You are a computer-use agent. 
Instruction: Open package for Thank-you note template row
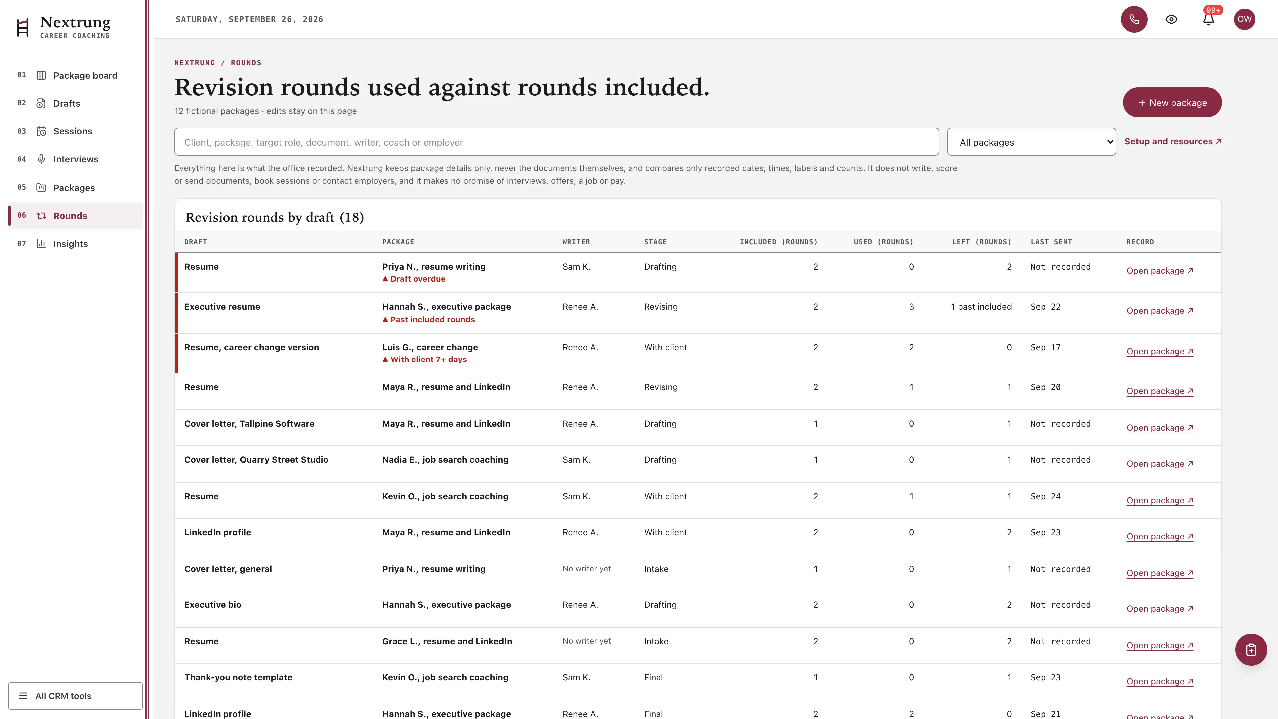tap(1160, 681)
